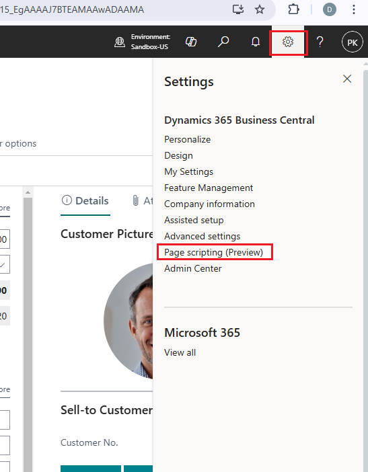Click the scroll up arrow of the left pane
Viewport: 368px width, 472px height.
pyautogui.click(x=28, y=192)
